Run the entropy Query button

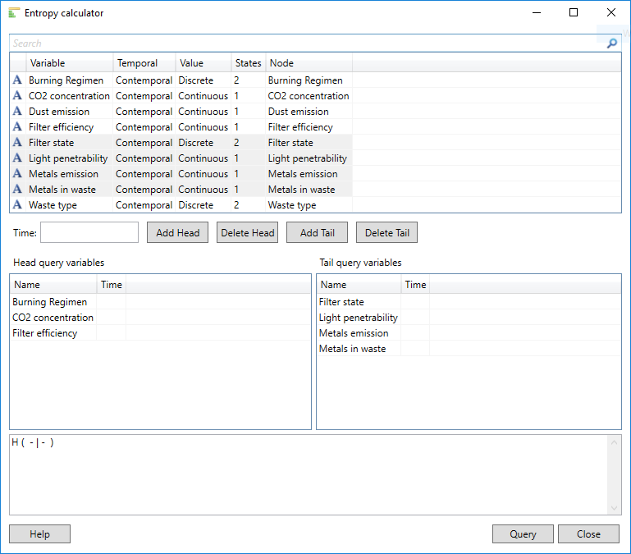coord(523,534)
